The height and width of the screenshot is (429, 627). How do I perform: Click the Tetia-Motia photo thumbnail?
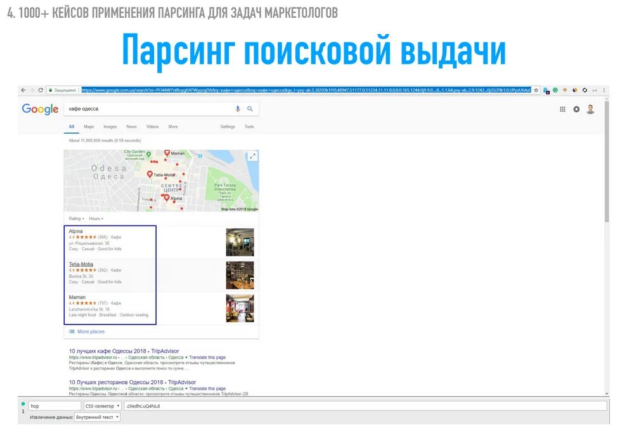click(240, 276)
